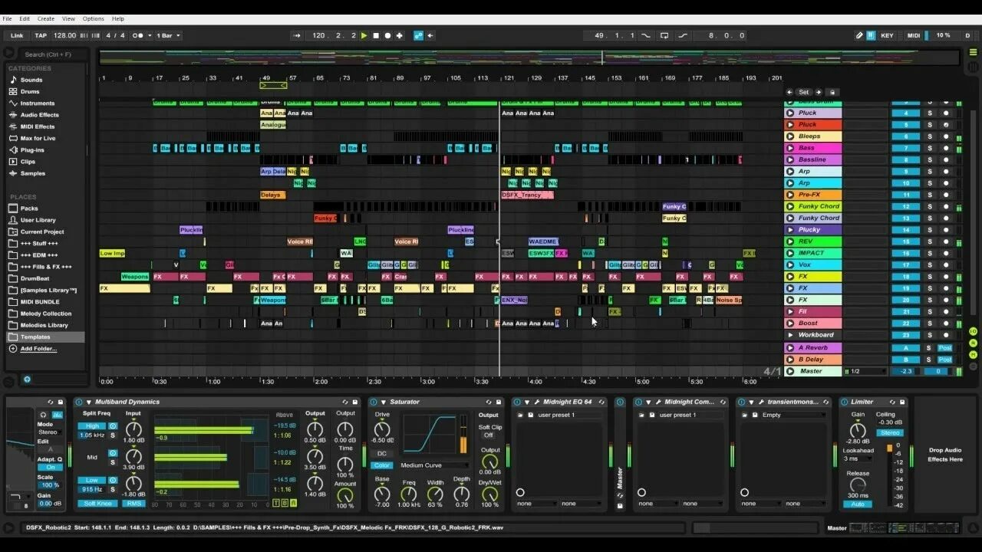This screenshot has width=982, height=552.
Task: Toggle the Loop switch in transport
Action: pyautogui.click(x=664, y=35)
